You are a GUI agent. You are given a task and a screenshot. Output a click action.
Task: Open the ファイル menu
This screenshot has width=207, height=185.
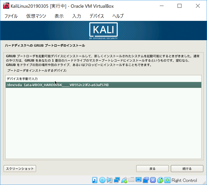[11, 16]
